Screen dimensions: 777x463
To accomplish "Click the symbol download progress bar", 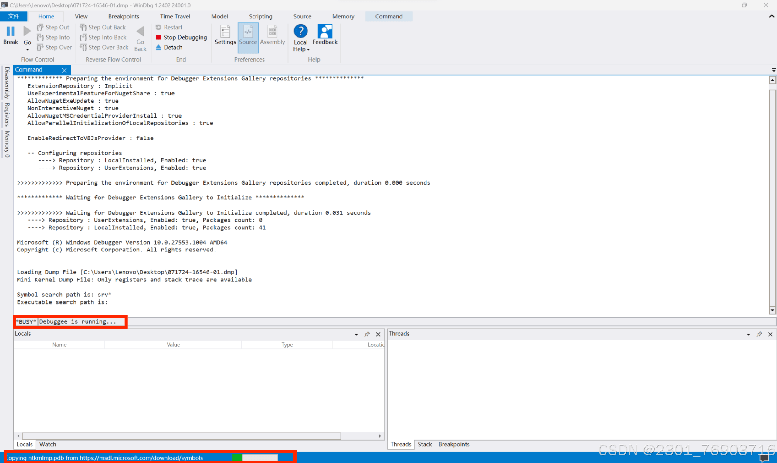I will (x=255, y=458).
